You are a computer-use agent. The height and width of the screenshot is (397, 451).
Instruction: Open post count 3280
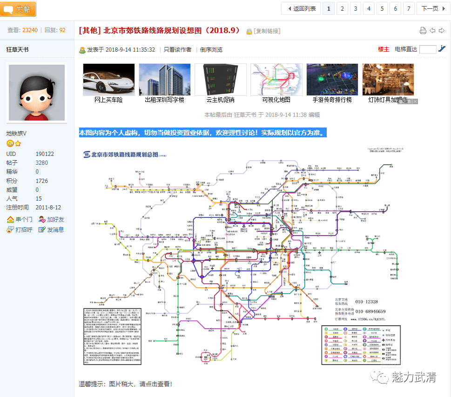click(42, 163)
